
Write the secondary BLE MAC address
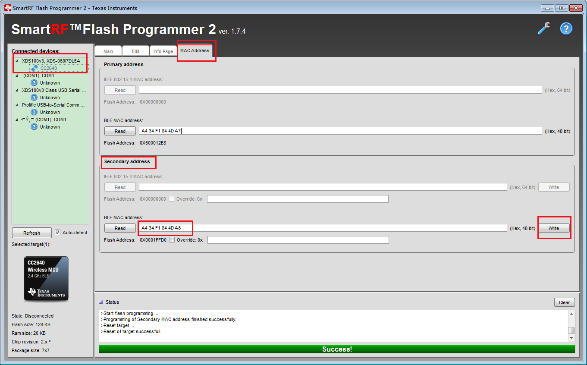tap(554, 228)
